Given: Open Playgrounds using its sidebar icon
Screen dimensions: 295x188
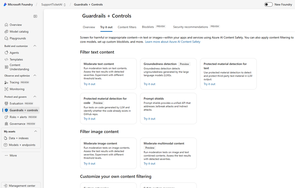Looking at the screenshot, I should click(6, 38).
